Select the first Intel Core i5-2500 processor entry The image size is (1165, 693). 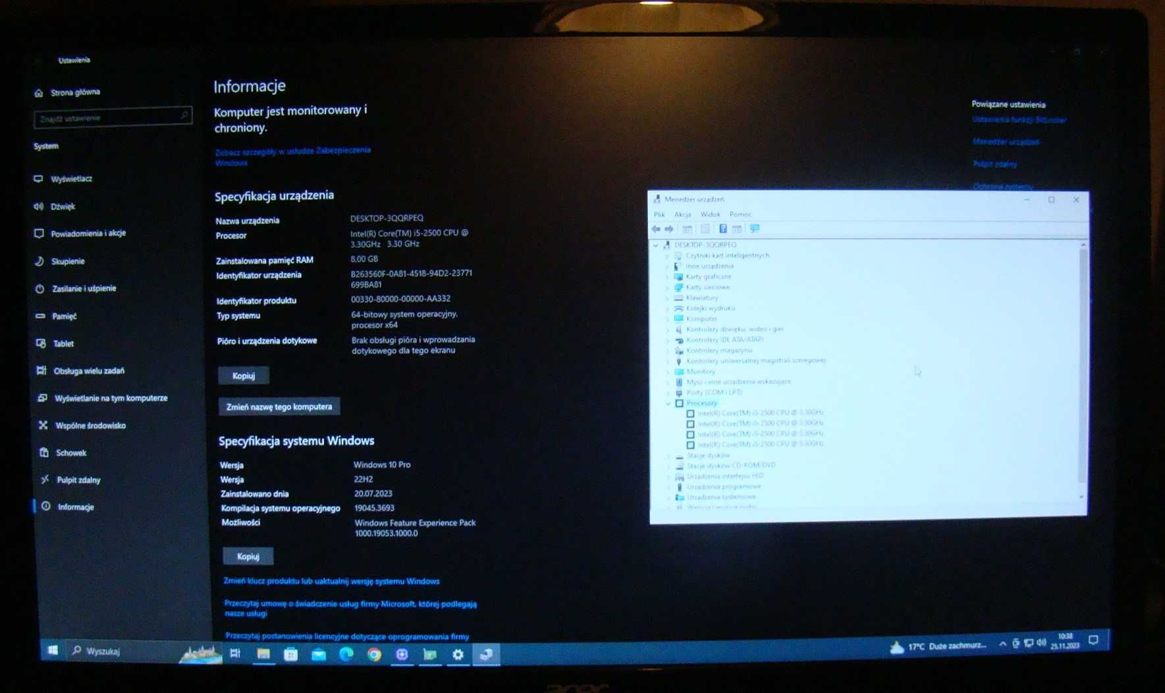click(760, 413)
